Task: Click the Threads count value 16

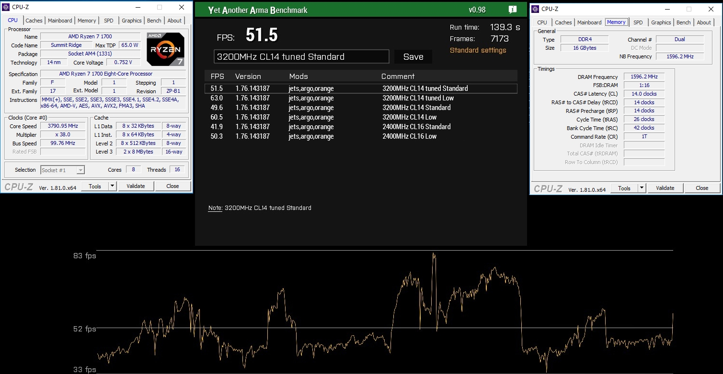Action: pos(177,170)
